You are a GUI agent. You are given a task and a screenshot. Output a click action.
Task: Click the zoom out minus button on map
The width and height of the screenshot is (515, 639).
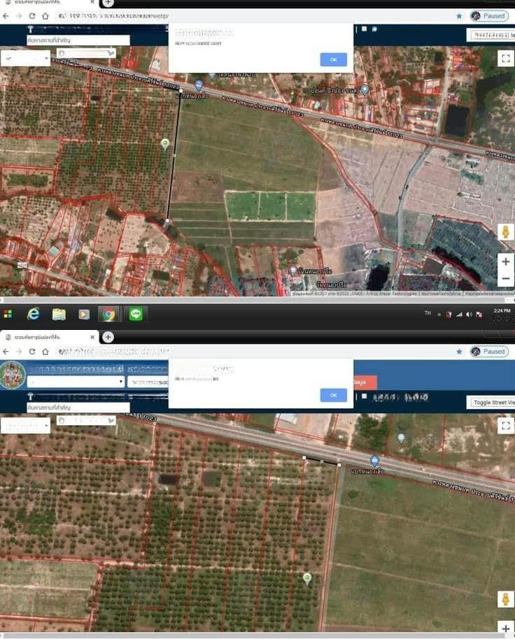pos(505,279)
